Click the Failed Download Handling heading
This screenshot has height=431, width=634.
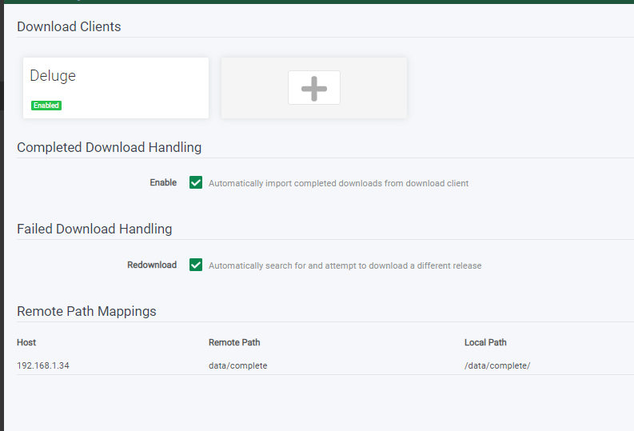[x=94, y=229]
